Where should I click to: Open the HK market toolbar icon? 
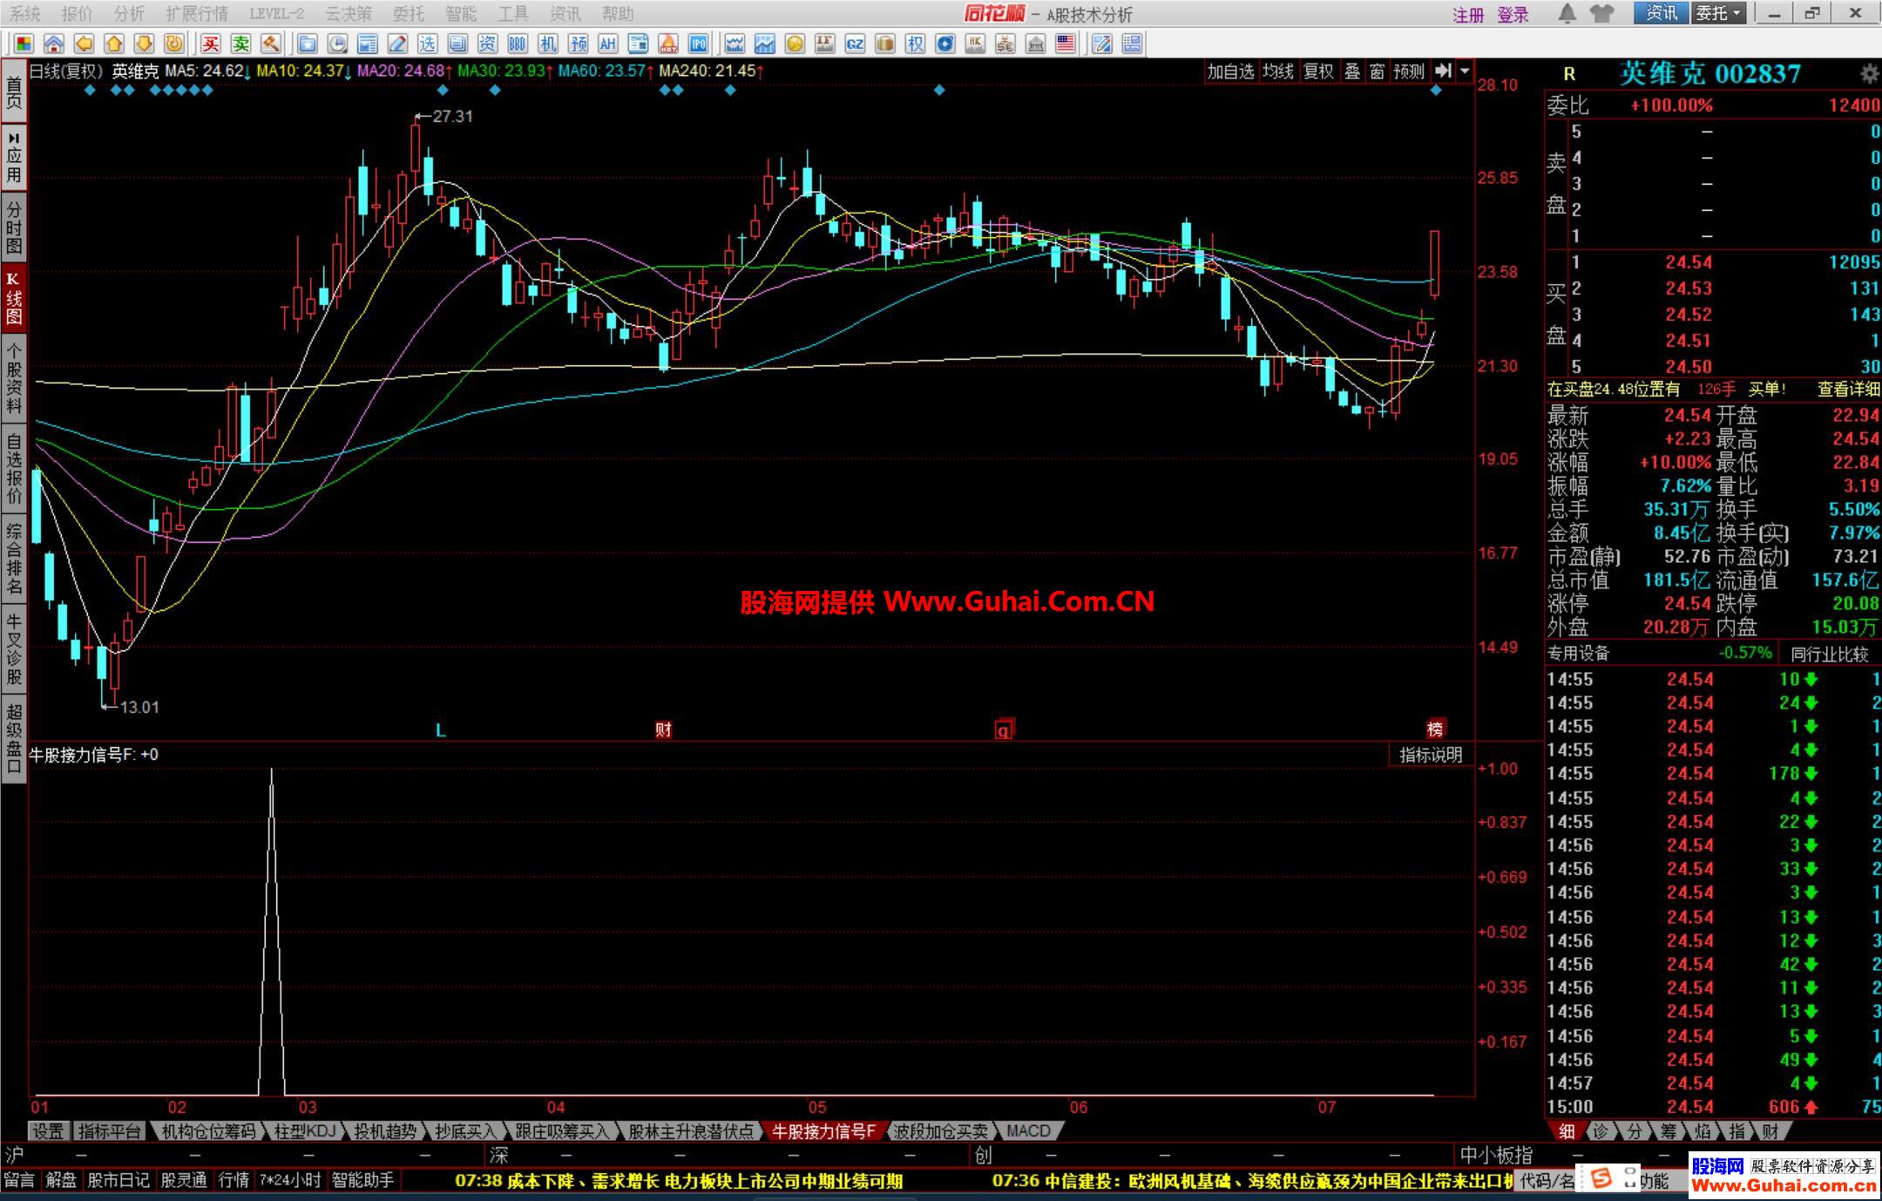pyautogui.click(x=975, y=44)
